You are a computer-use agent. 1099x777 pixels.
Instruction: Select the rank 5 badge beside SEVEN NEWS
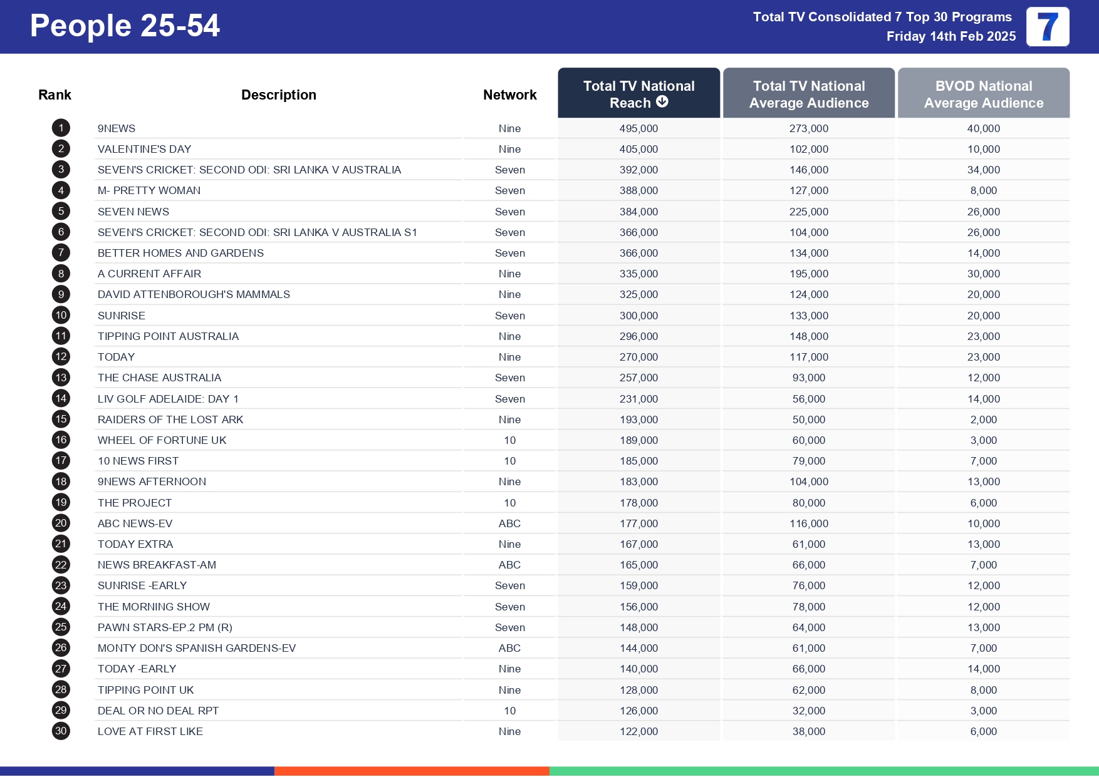(60, 211)
